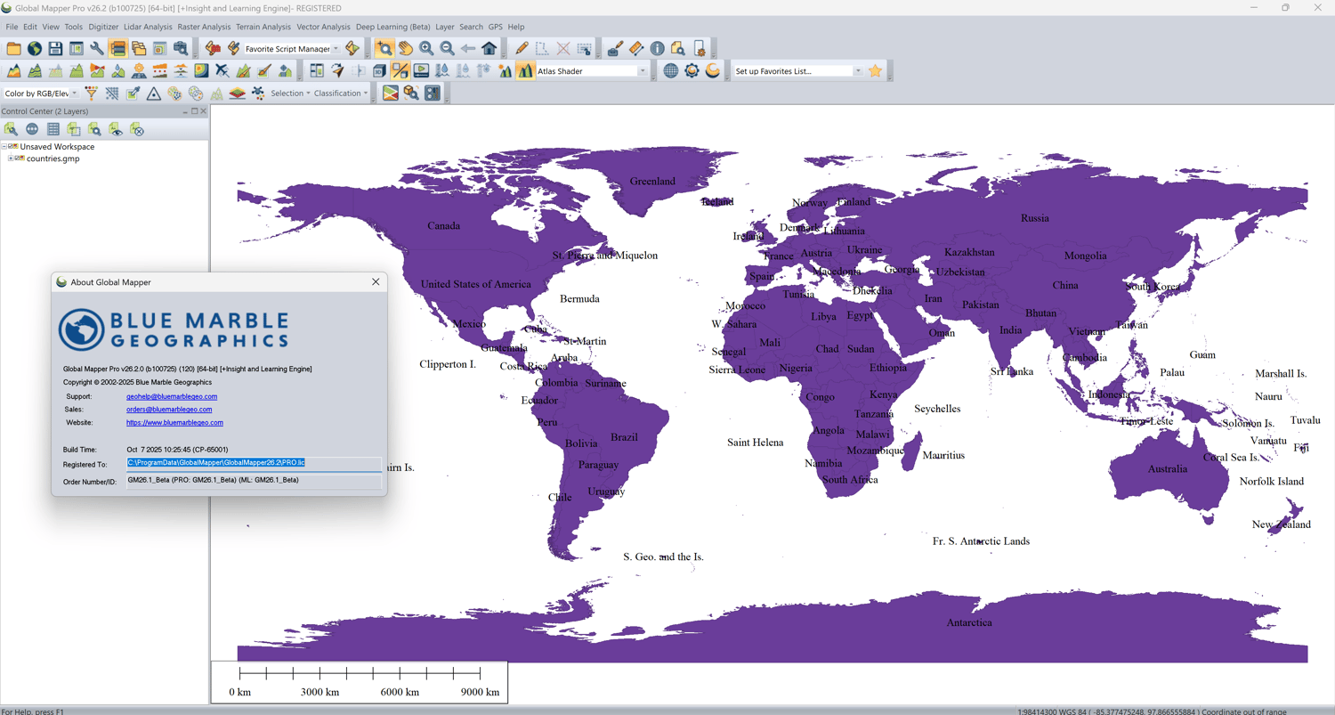The height and width of the screenshot is (715, 1335).
Task: Open the Classification dropdown menu
Action: pos(340,93)
